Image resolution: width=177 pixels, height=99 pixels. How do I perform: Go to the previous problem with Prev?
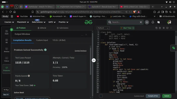(6, 90)
